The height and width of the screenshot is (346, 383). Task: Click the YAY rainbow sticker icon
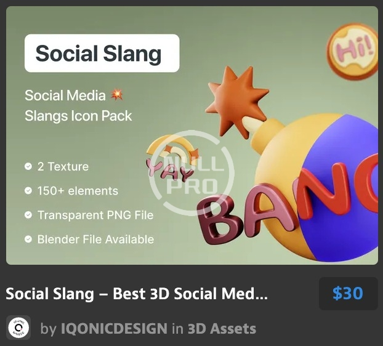(x=172, y=159)
